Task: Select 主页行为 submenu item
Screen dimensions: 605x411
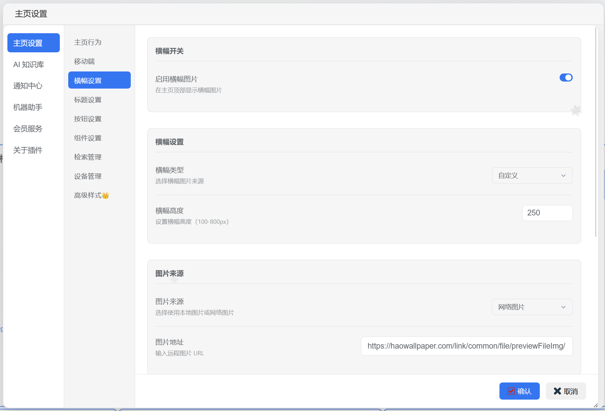Action: (x=99, y=42)
